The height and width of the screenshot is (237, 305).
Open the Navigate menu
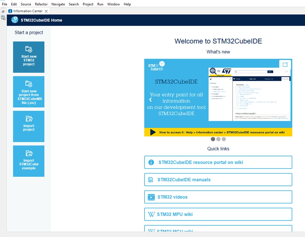coord(58,4)
